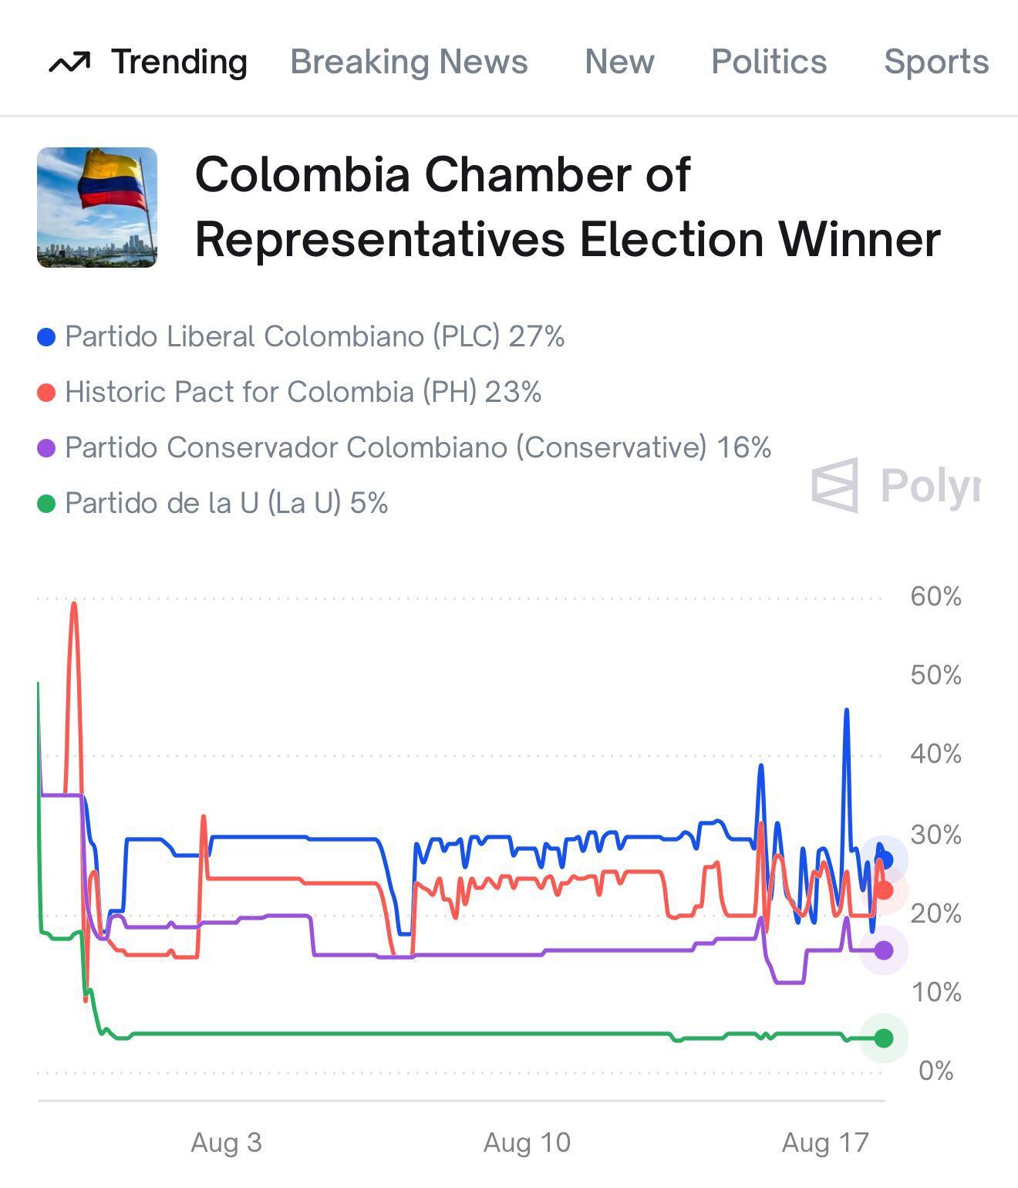Image resolution: width=1018 pixels, height=1188 pixels.
Task: Click the blue PLC legend dot
Action: coord(46,337)
